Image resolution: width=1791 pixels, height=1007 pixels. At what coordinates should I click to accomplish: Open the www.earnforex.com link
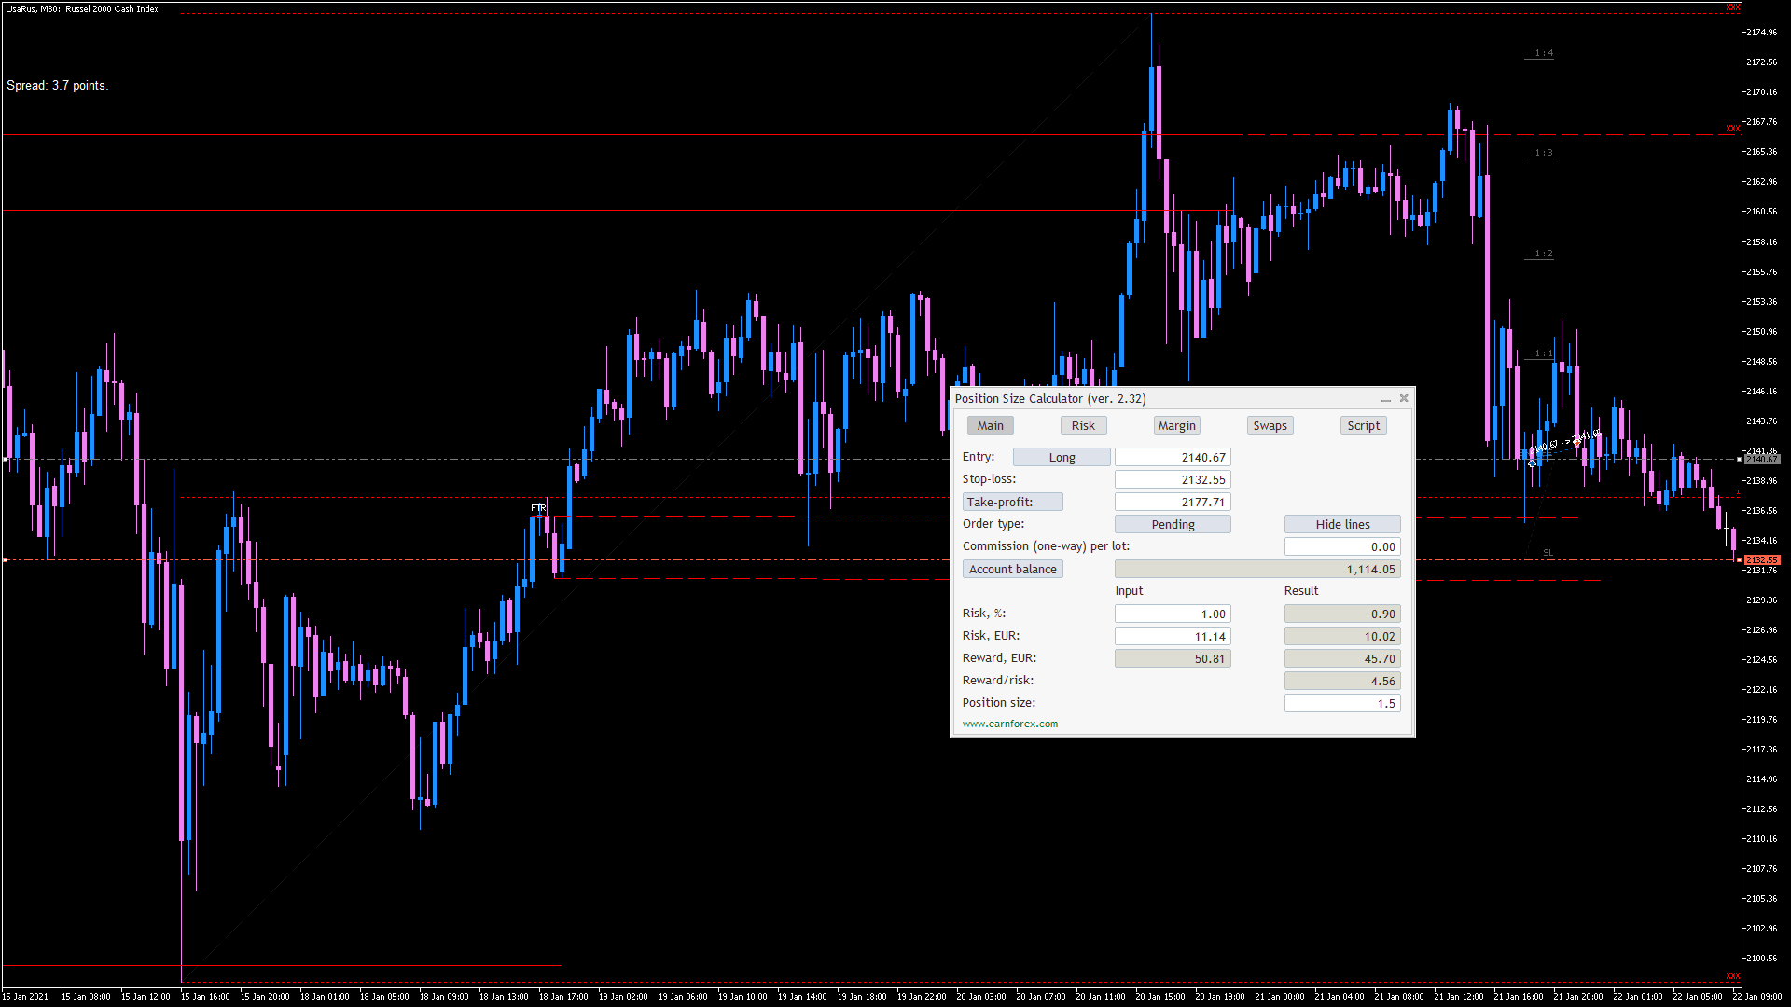click(1010, 724)
